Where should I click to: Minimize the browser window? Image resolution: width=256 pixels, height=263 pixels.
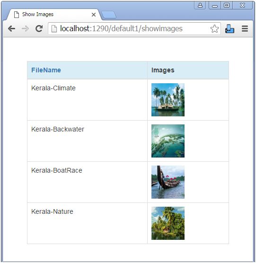(215, 5)
